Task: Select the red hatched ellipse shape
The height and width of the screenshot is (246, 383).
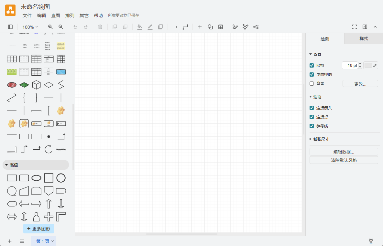Action: pos(12,85)
